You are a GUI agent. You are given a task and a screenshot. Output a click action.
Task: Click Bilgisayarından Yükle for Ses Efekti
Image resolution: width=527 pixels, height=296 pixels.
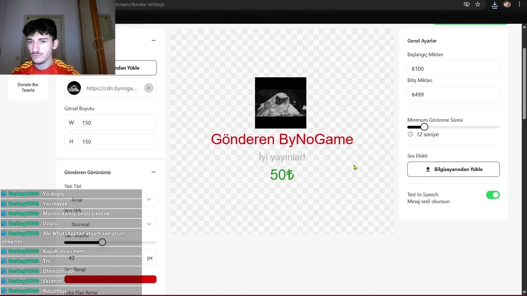point(453,169)
